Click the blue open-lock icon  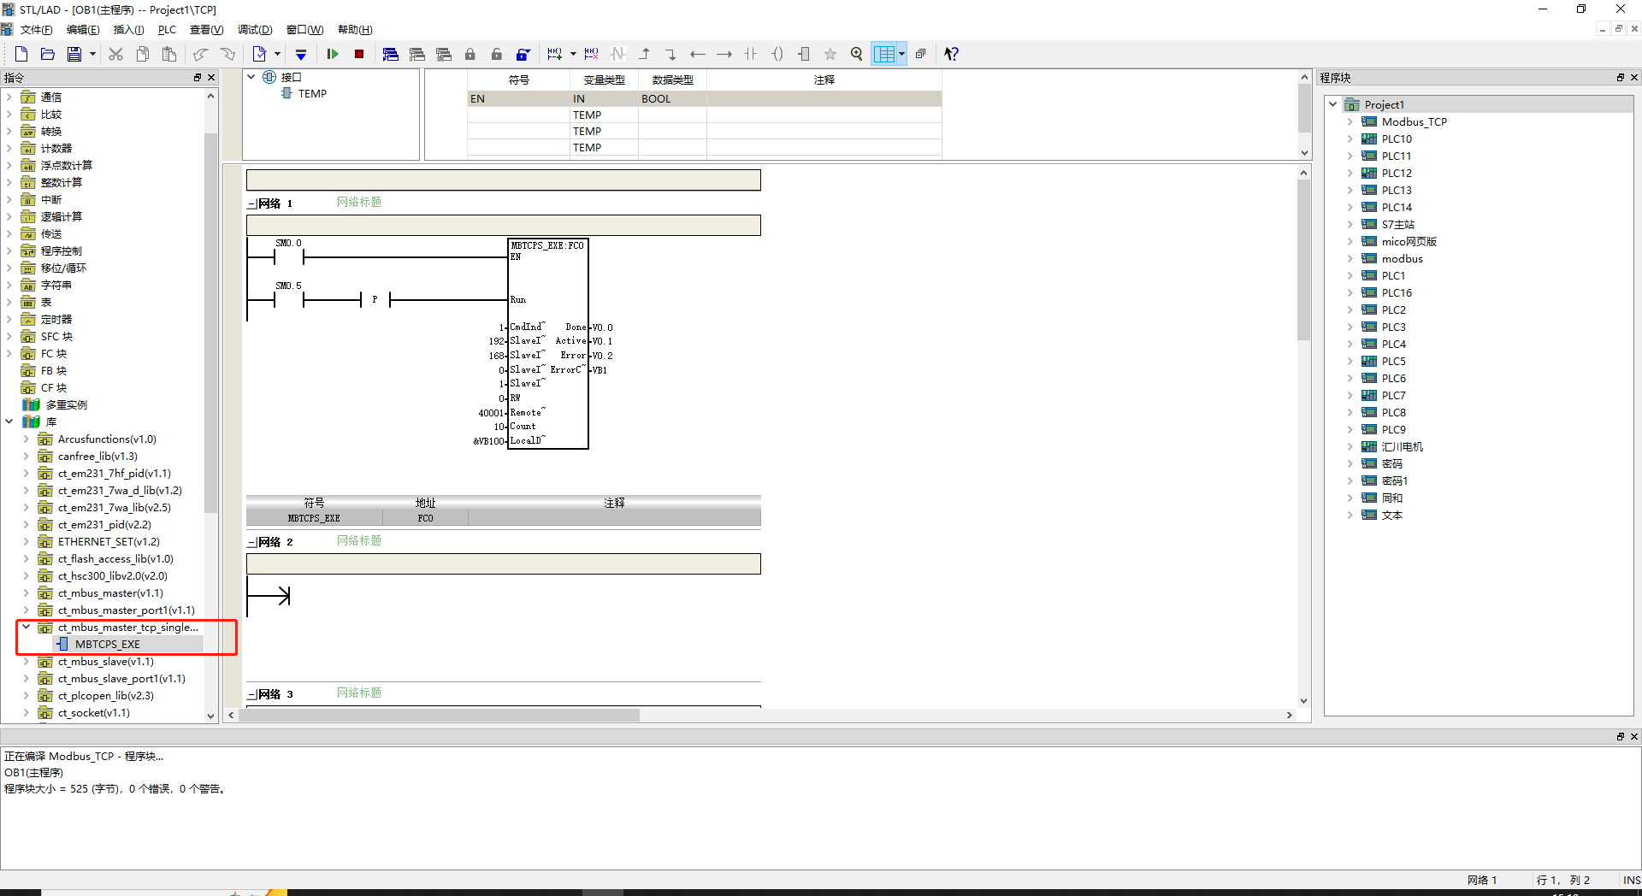[523, 54]
